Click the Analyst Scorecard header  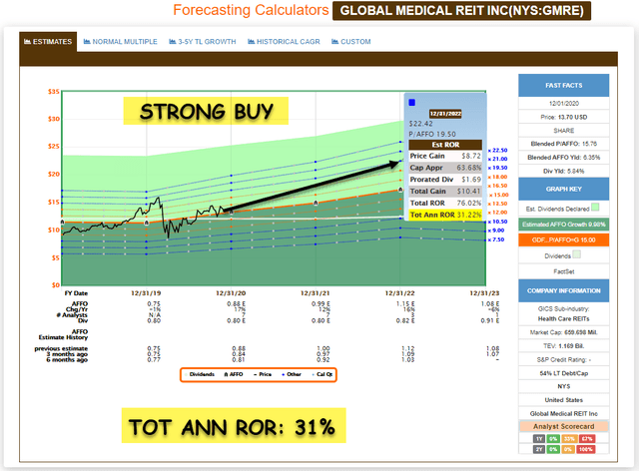563,426
